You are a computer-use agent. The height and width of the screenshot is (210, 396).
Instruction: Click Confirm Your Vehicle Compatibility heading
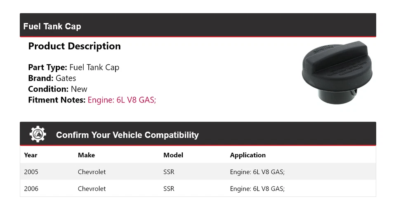[x=127, y=135]
